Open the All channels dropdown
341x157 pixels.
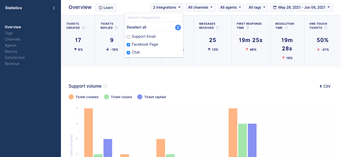[x=200, y=7]
